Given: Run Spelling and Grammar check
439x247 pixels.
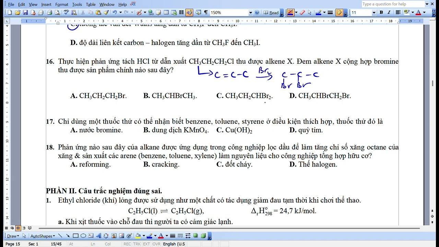Looking at the screenshot, I should point(67,13).
